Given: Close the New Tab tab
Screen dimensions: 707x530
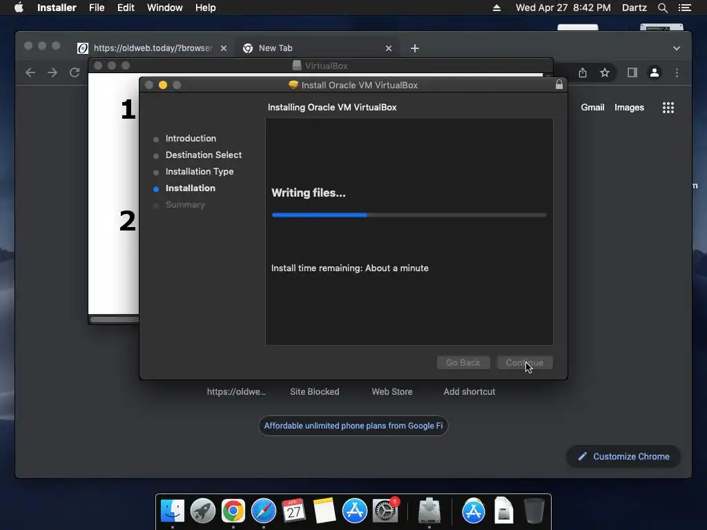Looking at the screenshot, I should 389,48.
